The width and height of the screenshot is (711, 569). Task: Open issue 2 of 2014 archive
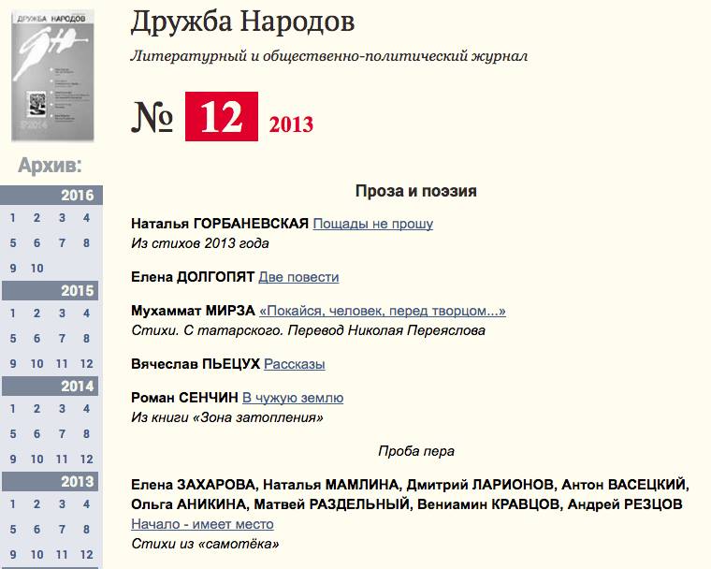pos(36,409)
